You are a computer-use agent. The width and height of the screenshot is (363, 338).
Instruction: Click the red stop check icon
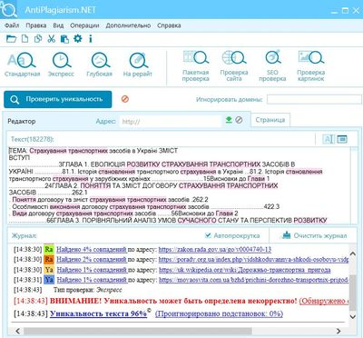(125, 99)
